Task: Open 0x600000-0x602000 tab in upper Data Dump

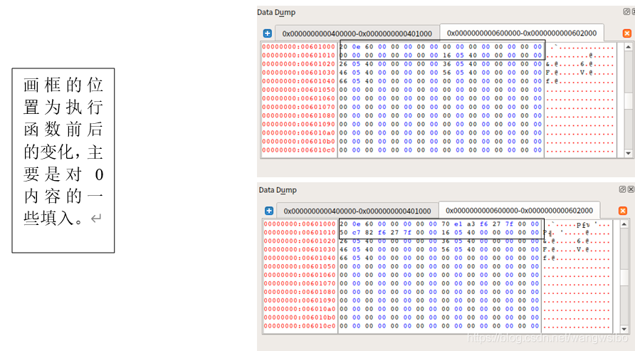Action: coord(522,33)
